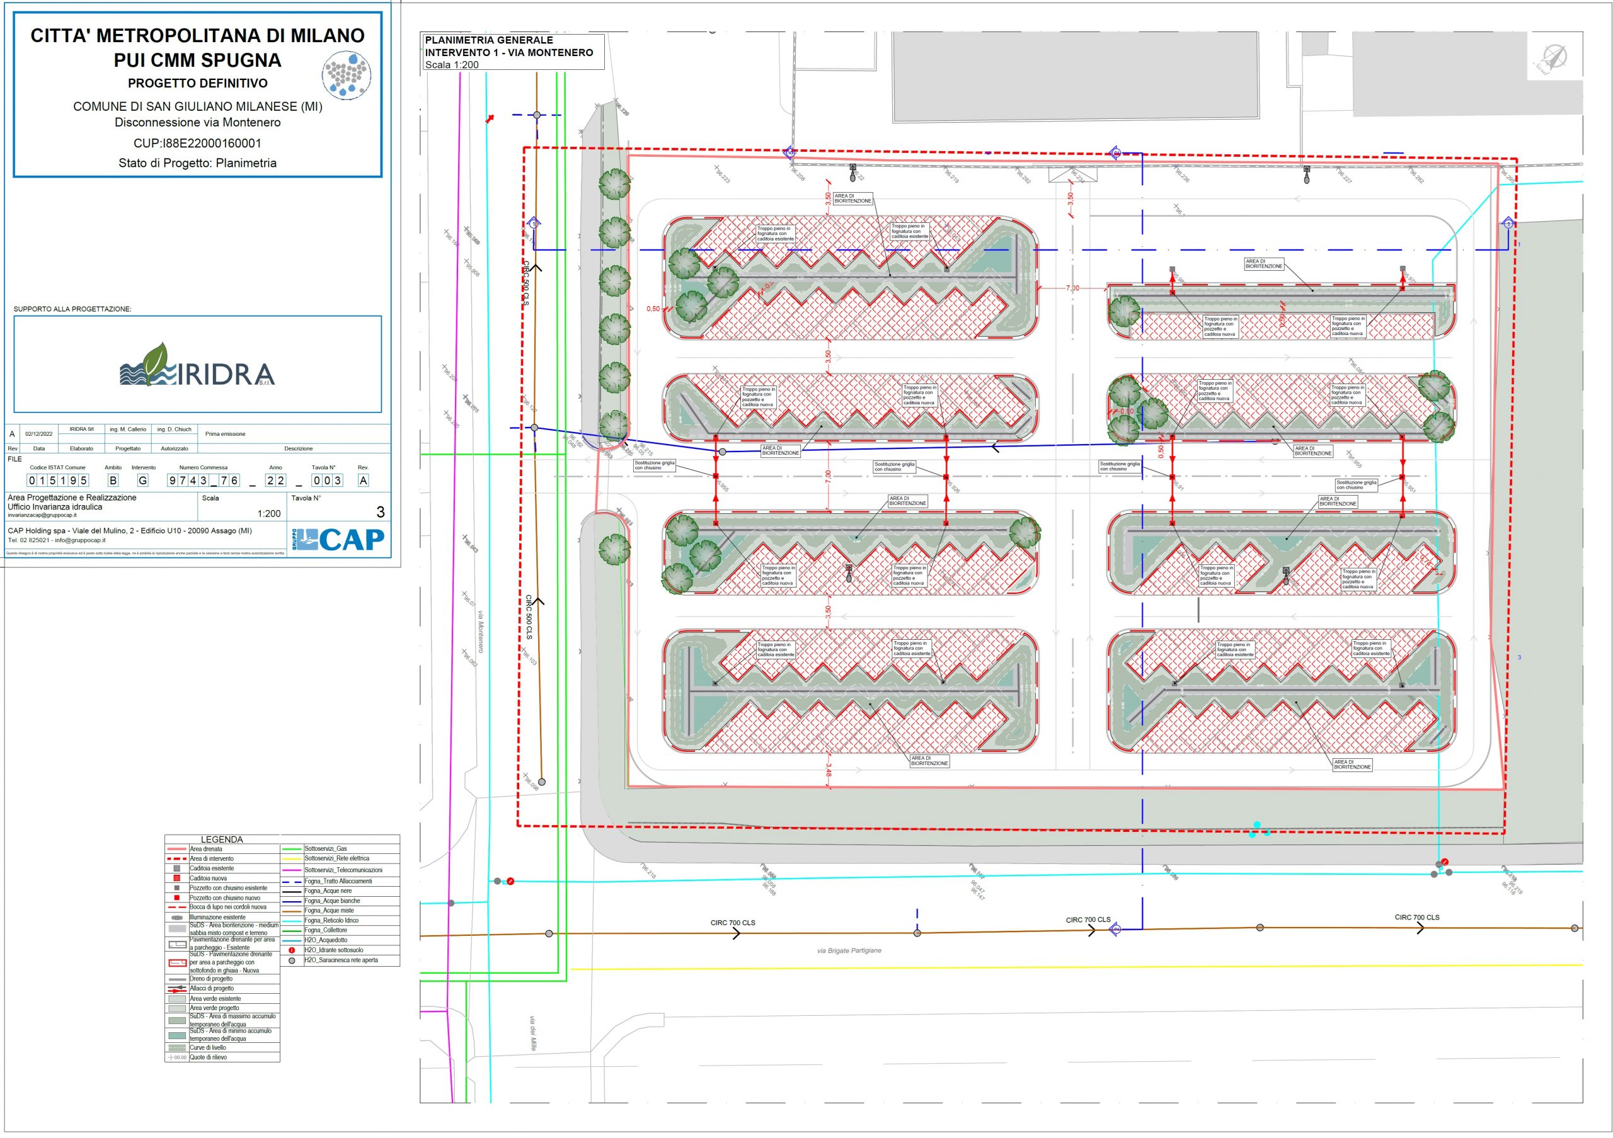This screenshot has width=1613, height=1138.
Task: Click the brown Fogna_Acque miste line sample
Action: pyautogui.click(x=292, y=911)
